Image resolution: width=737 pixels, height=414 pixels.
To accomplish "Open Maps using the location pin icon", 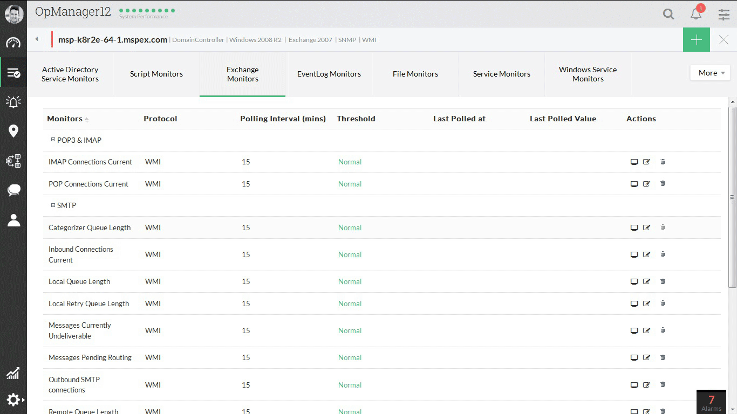I will point(13,130).
